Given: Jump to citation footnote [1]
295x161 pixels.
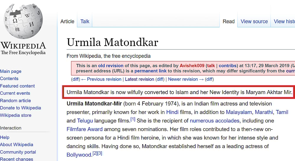Looking at the screenshot, I should click(133, 119).
